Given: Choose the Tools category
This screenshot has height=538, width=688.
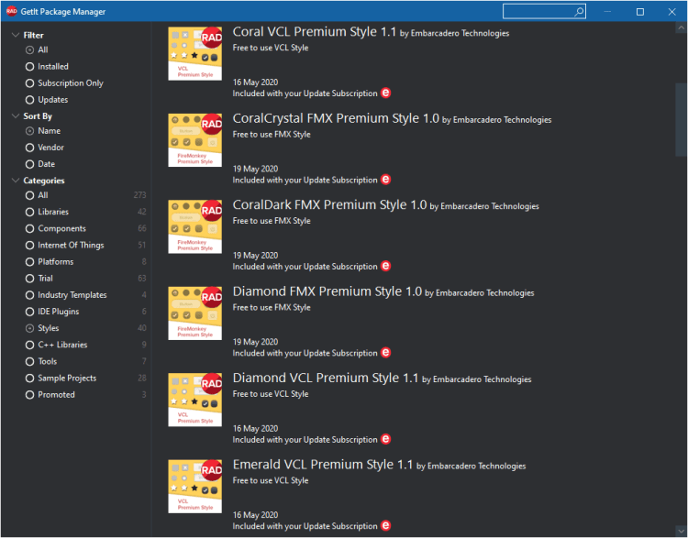Looking at the screenshot, I should pyautogui.click(x=41, y=362).
